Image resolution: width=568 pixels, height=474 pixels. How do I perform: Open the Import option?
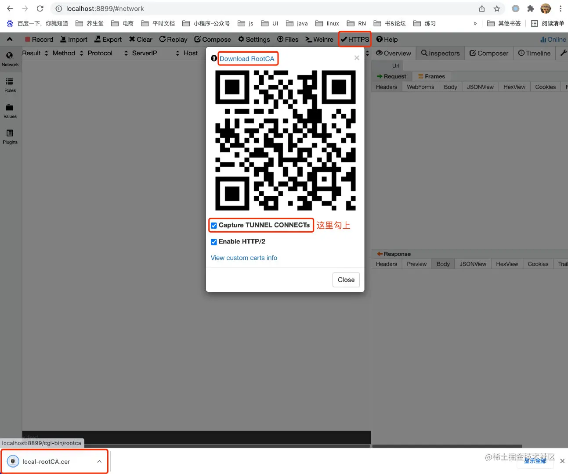click(73, 39)
